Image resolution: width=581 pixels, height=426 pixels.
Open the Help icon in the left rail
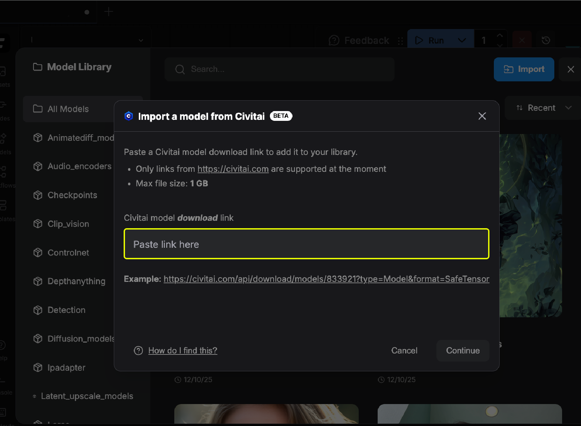click(x=3, y=344)
